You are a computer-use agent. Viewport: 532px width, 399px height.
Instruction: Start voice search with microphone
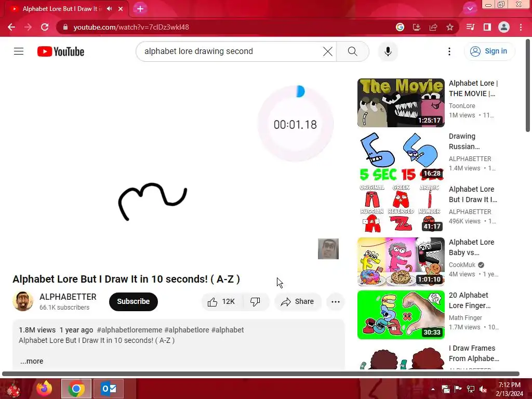pyautogui.click(x=388, y=51)
